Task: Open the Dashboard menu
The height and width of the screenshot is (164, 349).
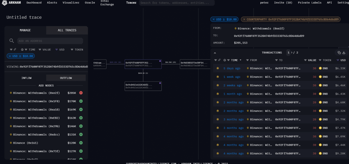Action: pyautogui.click(x=34, y=3)
